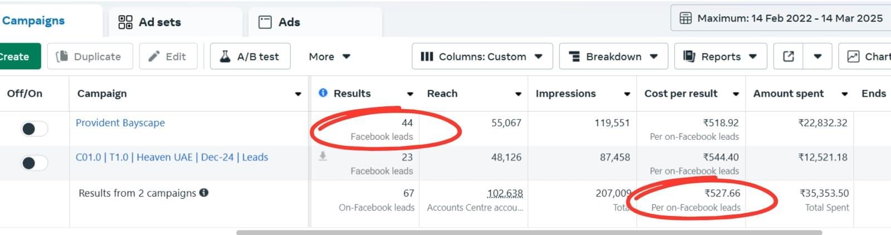Open the export dropdown arrow

click(x=817, y=56)
